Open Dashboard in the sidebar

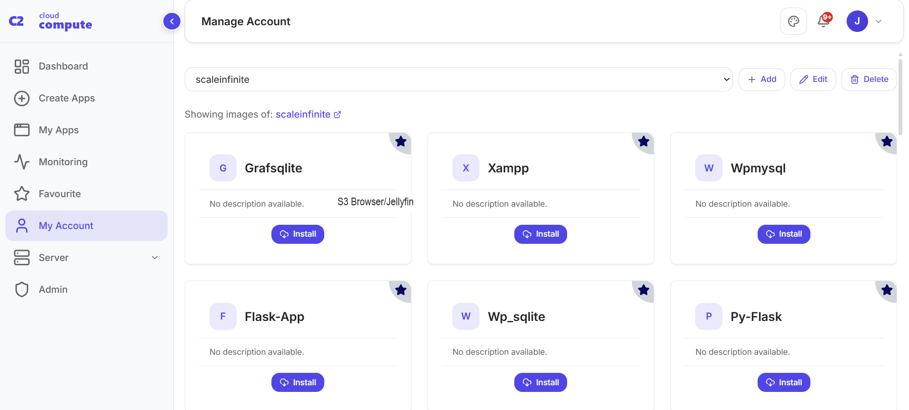click(86, 66)
